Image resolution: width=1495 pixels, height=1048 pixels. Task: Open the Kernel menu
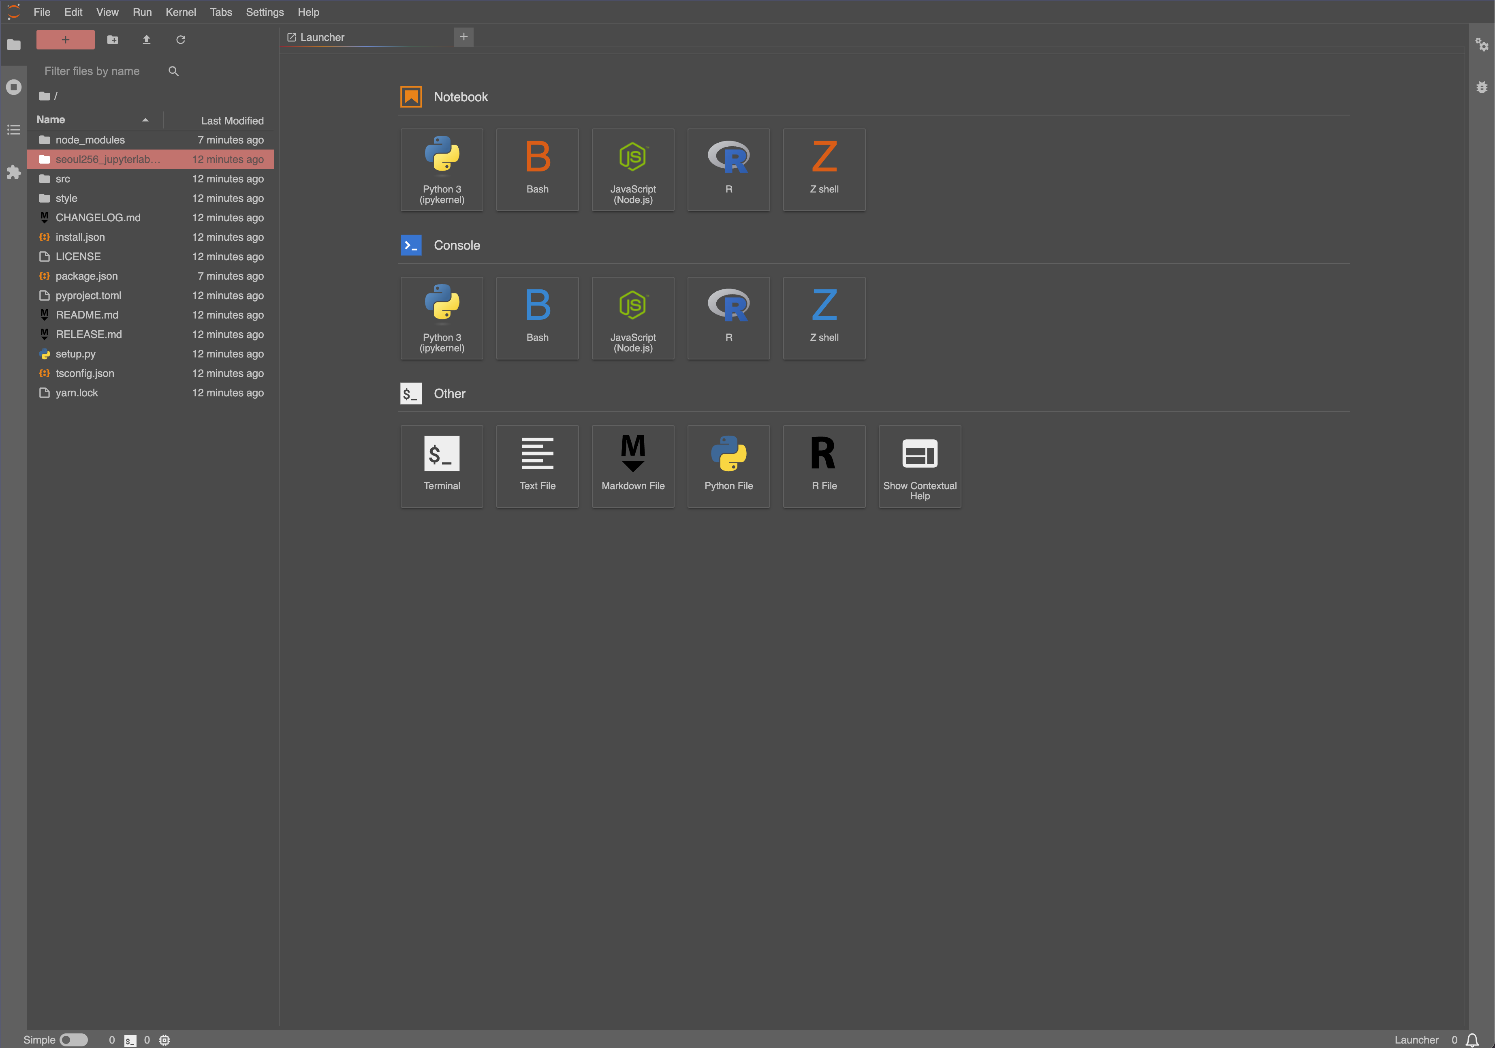[180, 12]
